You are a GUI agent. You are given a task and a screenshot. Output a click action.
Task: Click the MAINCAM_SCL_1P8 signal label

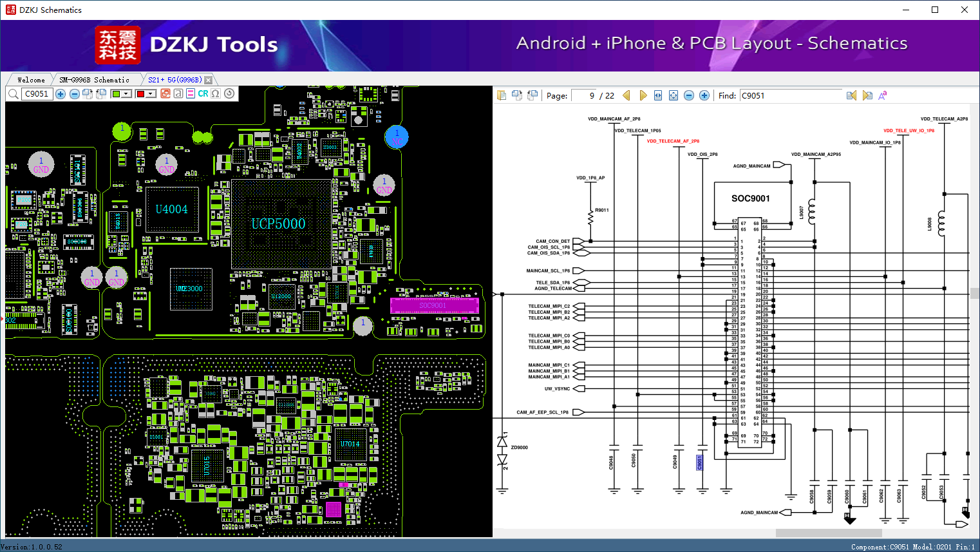548,271
